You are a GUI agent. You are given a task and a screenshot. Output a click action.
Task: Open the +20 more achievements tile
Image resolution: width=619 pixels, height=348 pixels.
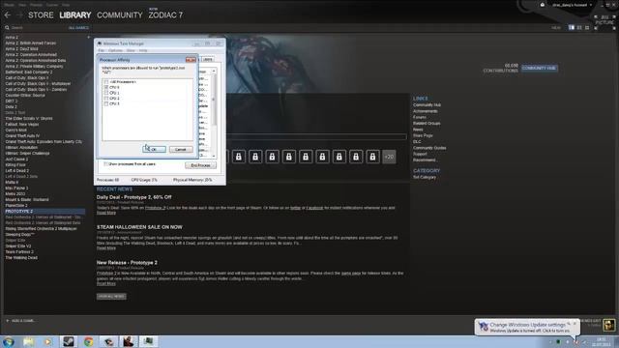pyautogui.click(x=389, y=157)
